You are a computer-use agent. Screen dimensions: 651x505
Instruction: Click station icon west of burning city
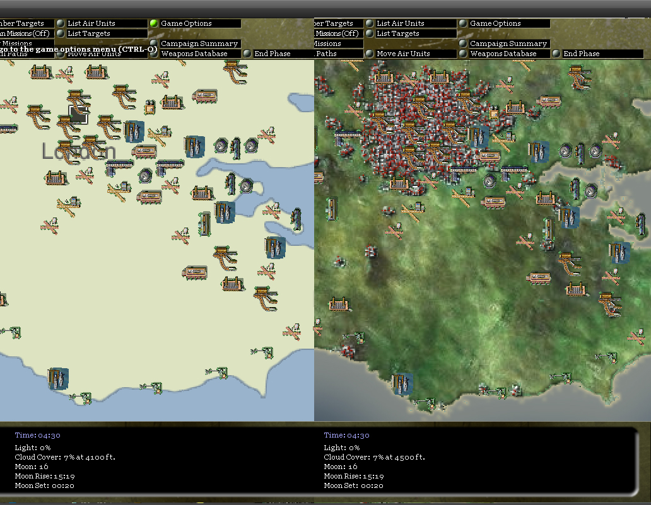(x=347, y=137)
